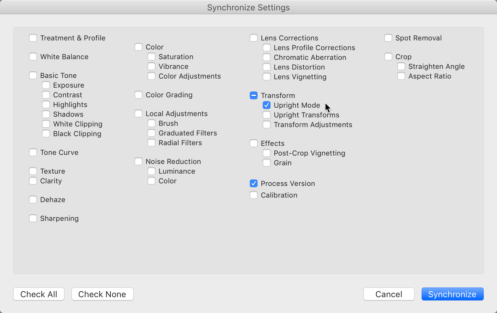The image size is (497, 313).
Task: Enable Basic Tone synchronization
Action: tap(33, 75)
